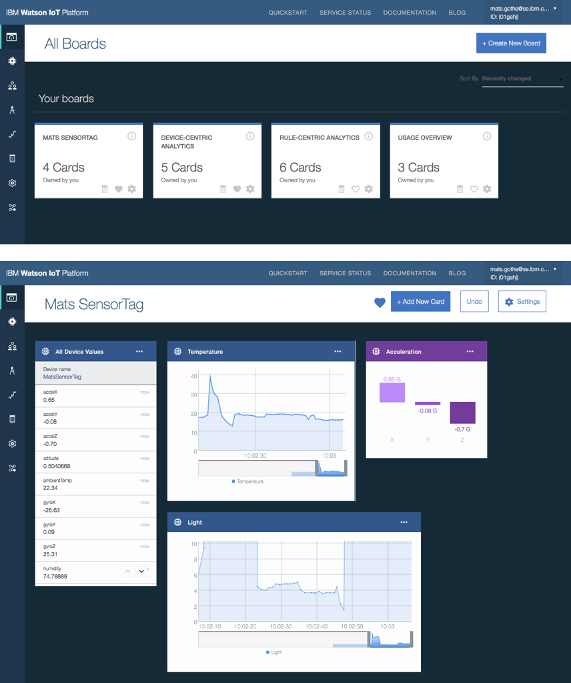Viewport: 571px width, 683px height.
Task: Unfavorite Mats SensorTag board via blue heart
Action: coord(380,302)
